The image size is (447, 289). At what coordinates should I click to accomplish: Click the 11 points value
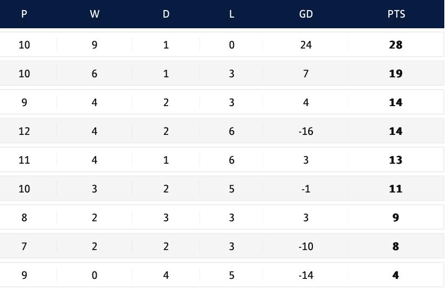(x=396, y=189)
